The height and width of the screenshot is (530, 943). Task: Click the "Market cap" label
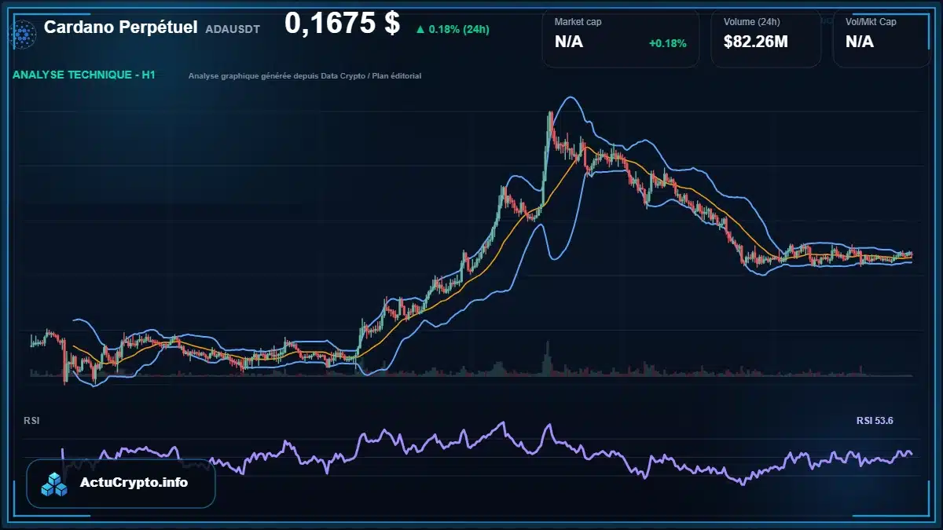coord(578,22)
